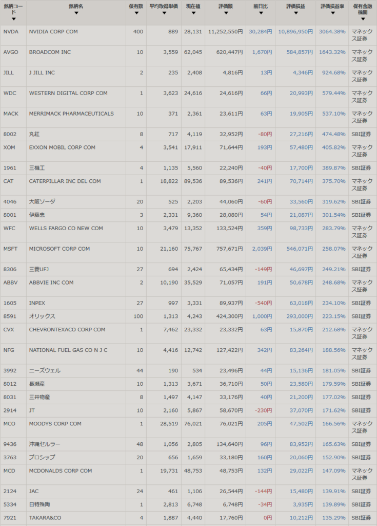Select the MICROSOFT CORP COM row name

(59, 249)
